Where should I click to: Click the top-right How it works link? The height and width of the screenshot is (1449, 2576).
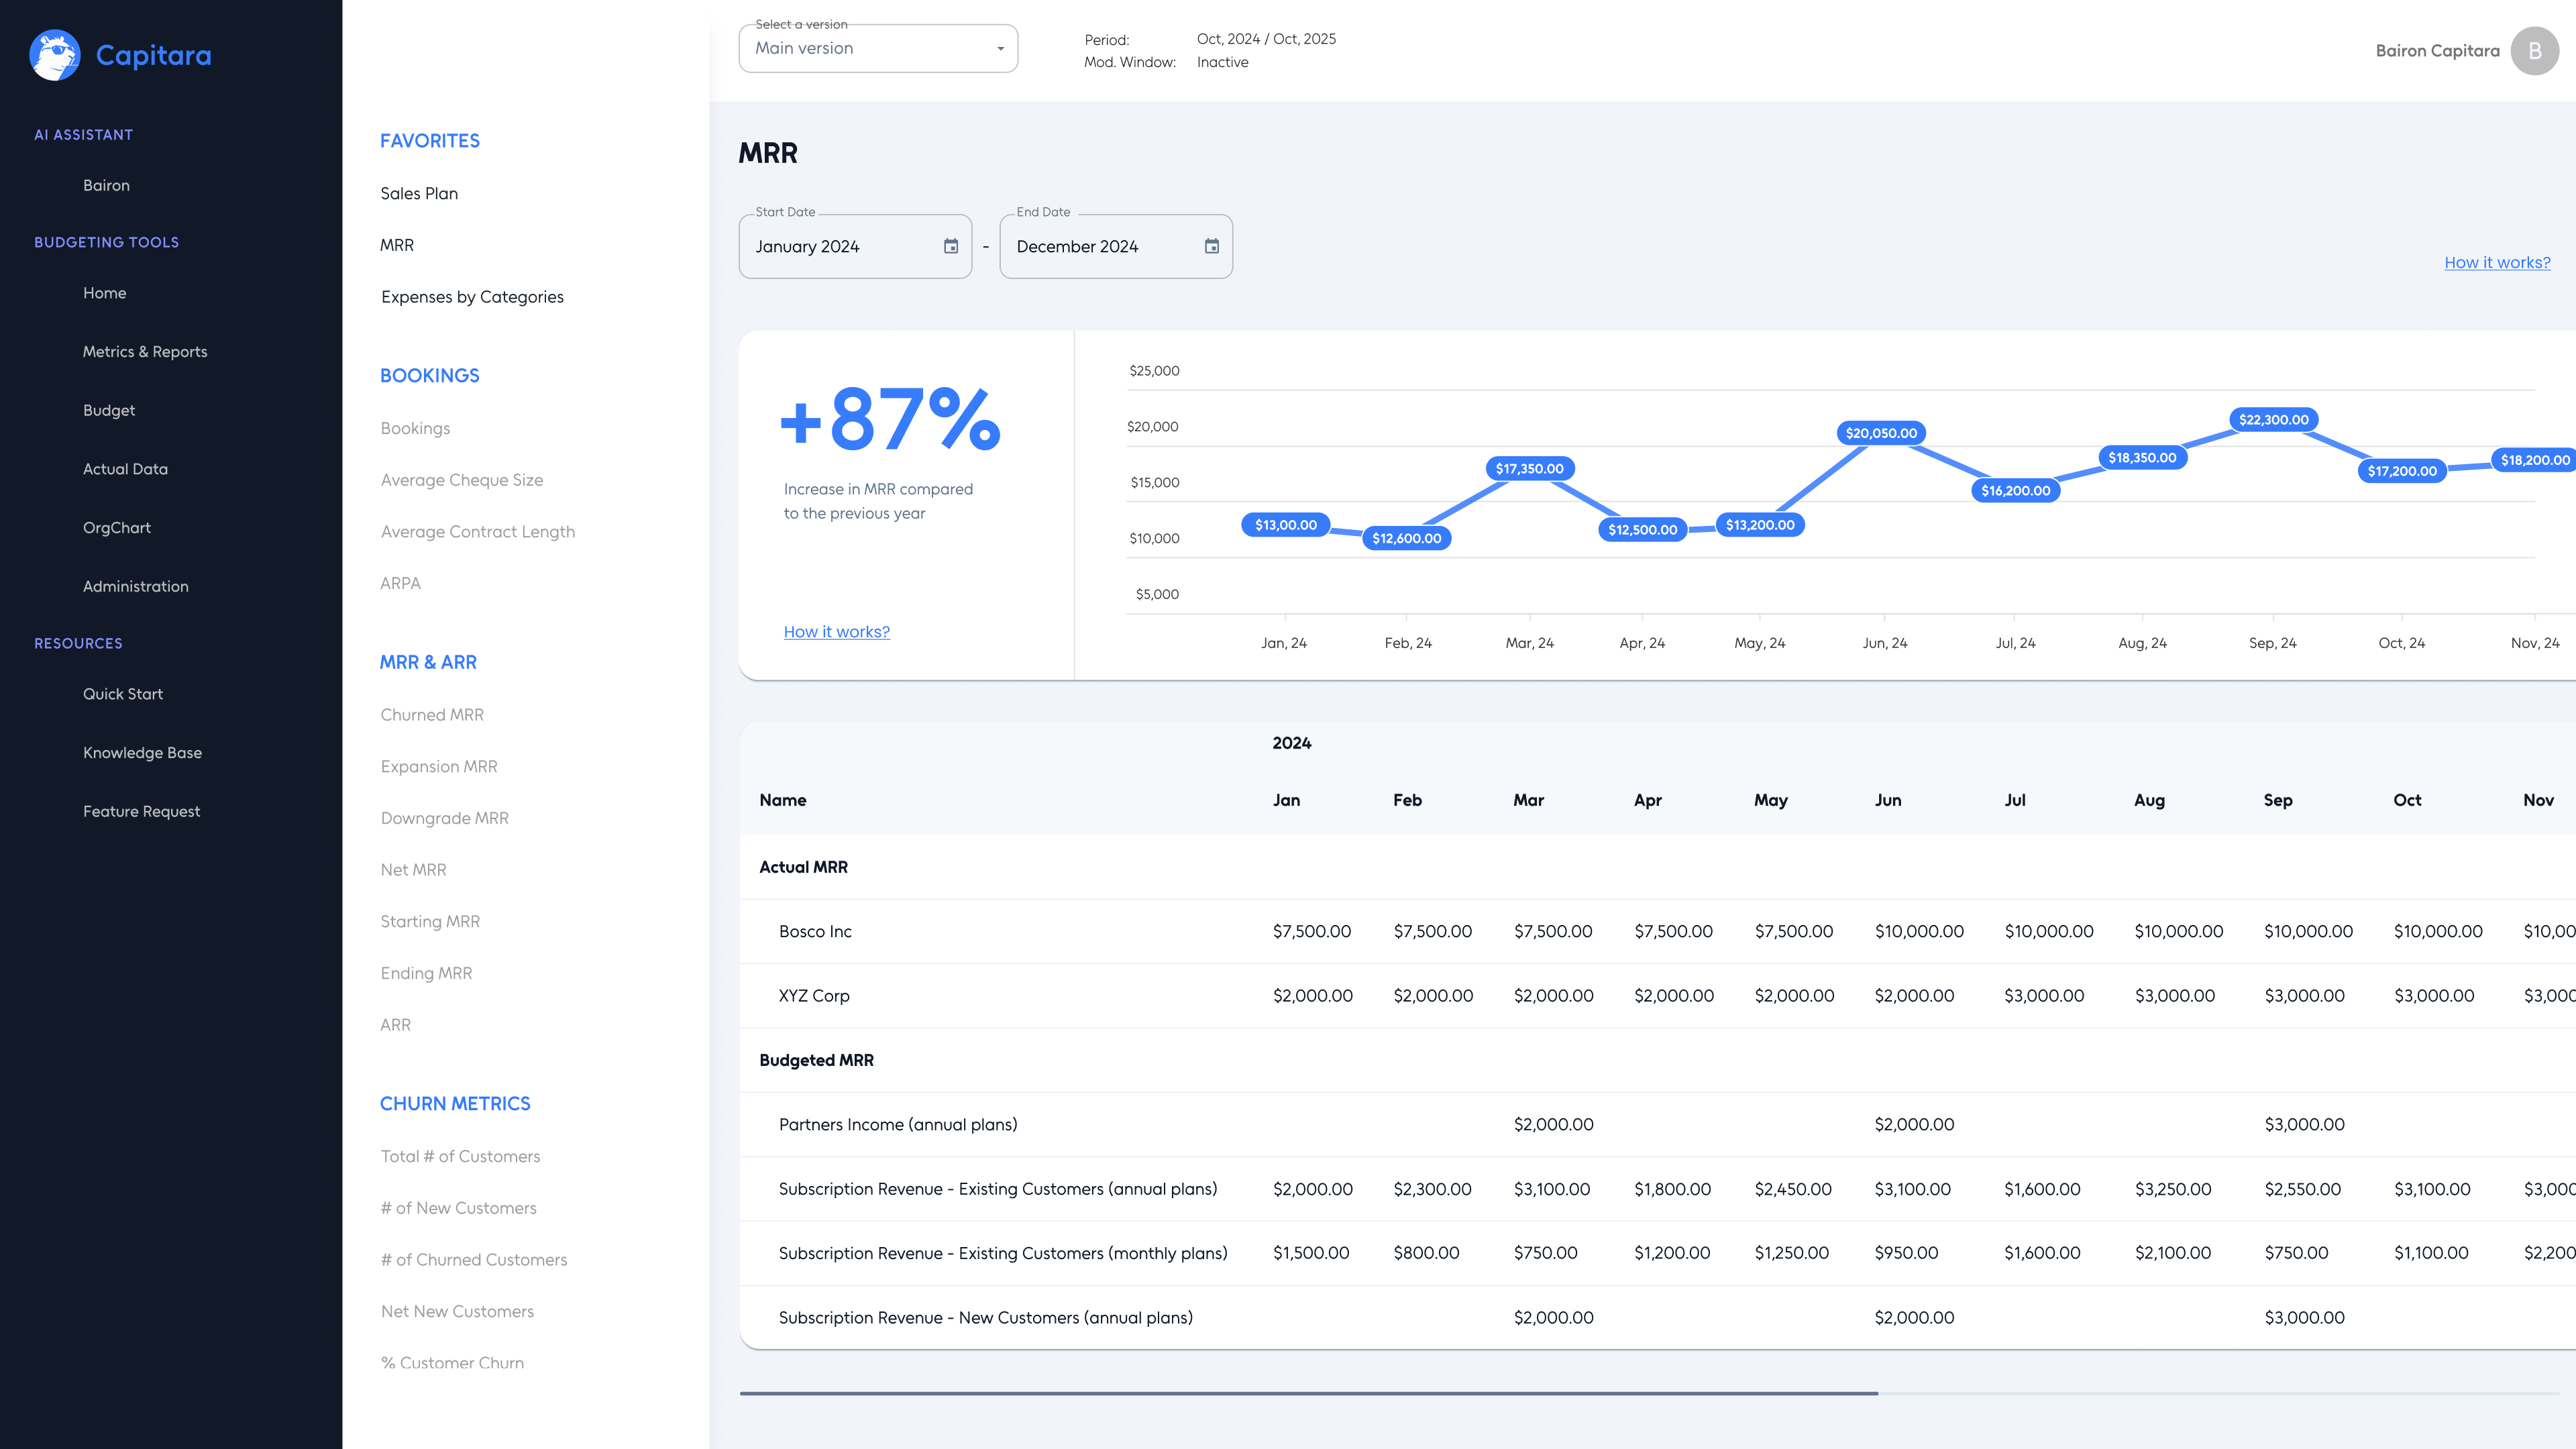tap(2497, 263)
